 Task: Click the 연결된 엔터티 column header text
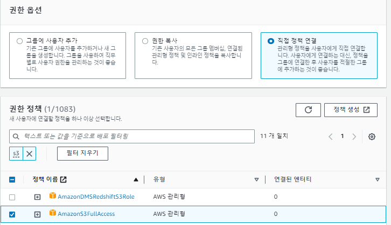click(293, 179)
